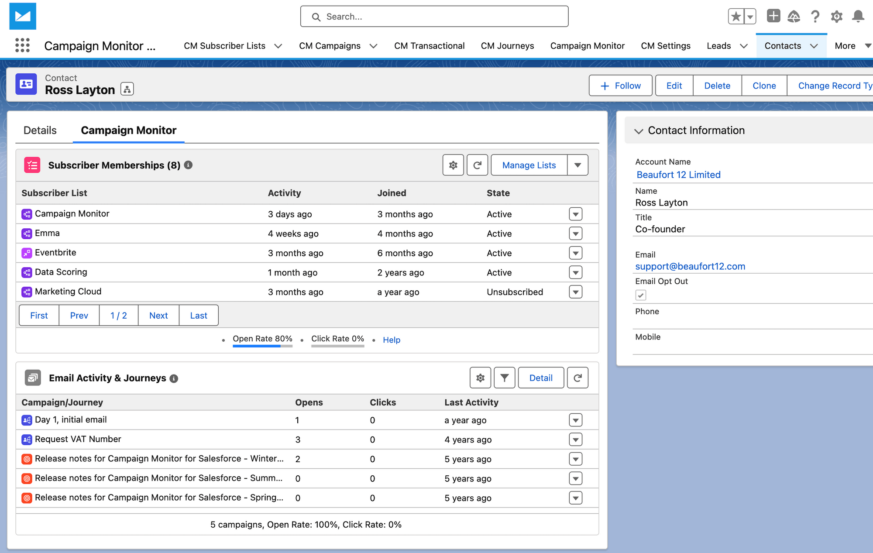Image resolution: width=873 pixels, height=553 pixels.
Task: Open the CM Journeys nav tab
Action: tap(507, 46)
